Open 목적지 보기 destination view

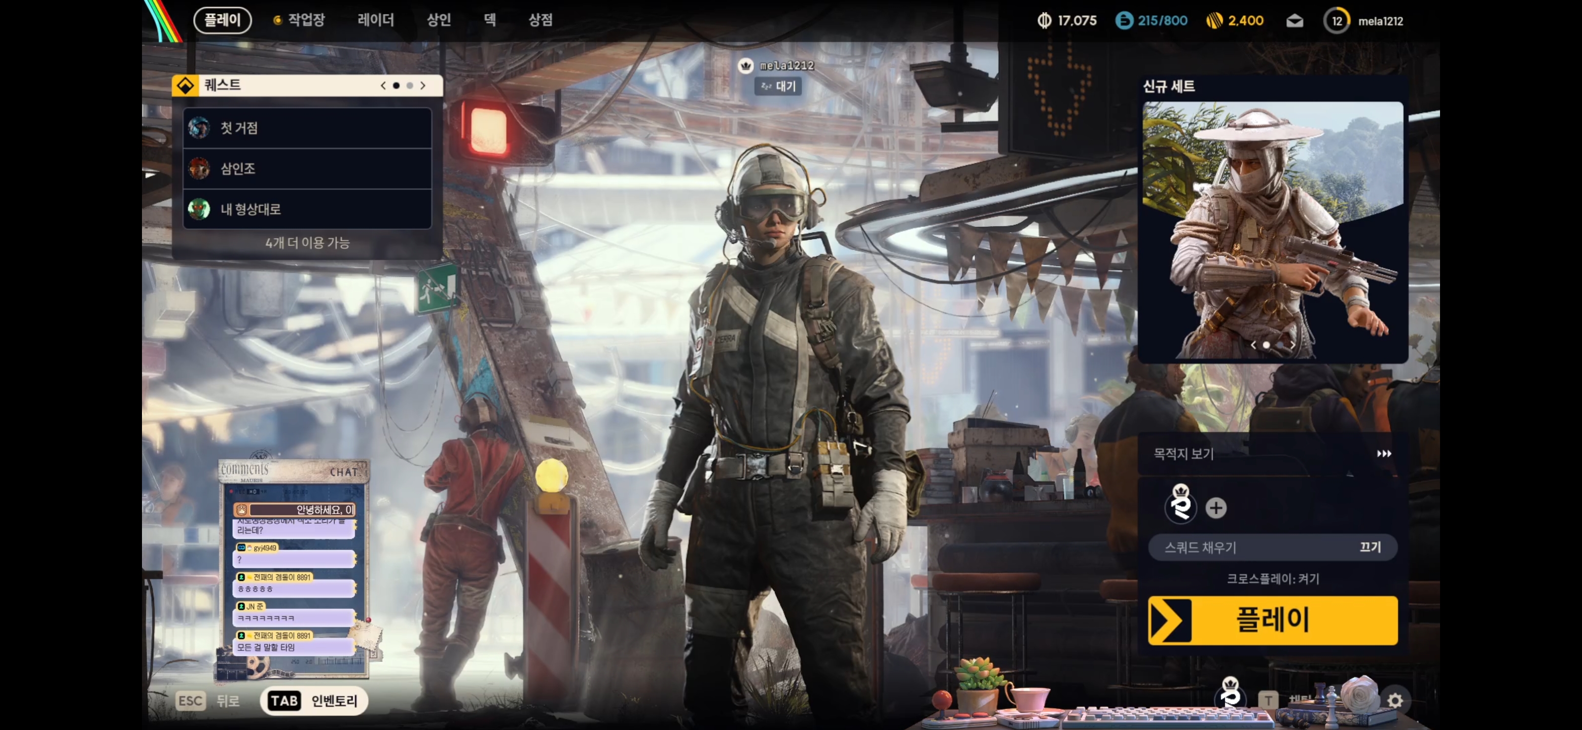point(1273,454)
